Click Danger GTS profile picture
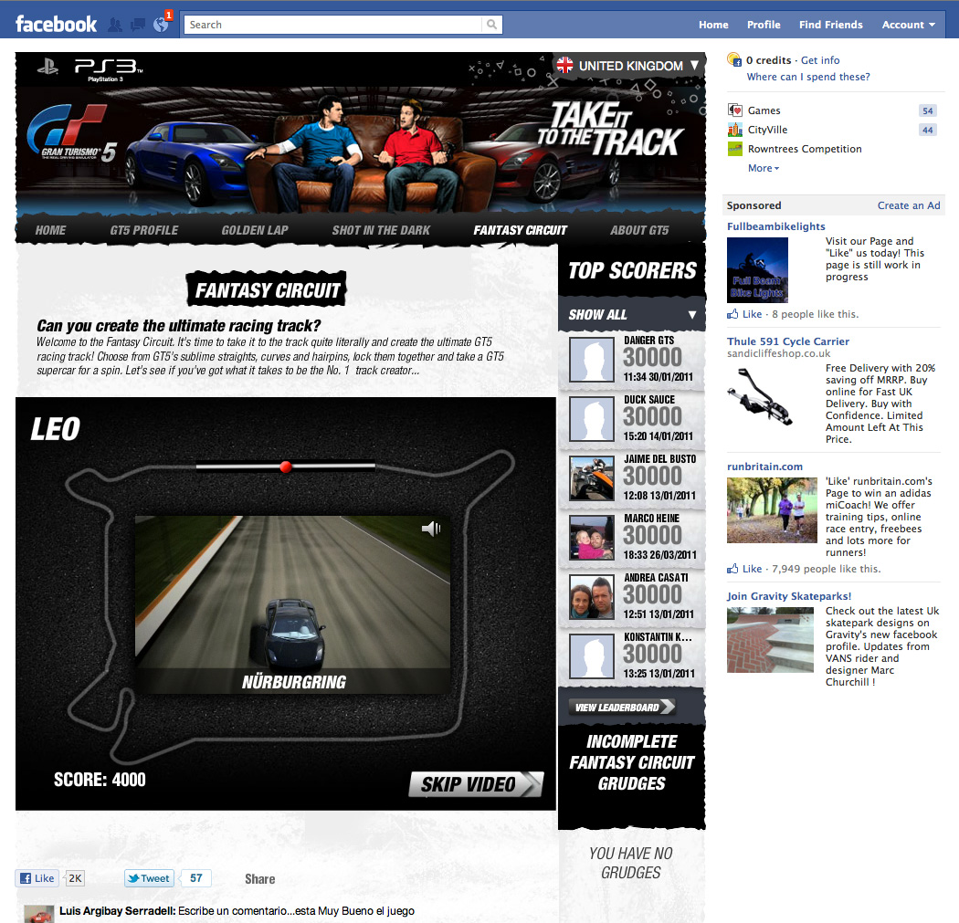Screen dimensions: 959x923 tap(592, 360)
